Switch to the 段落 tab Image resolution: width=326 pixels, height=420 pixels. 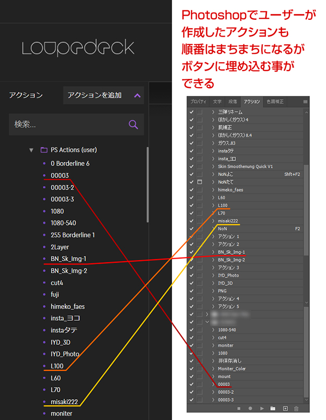pos(233,101)
